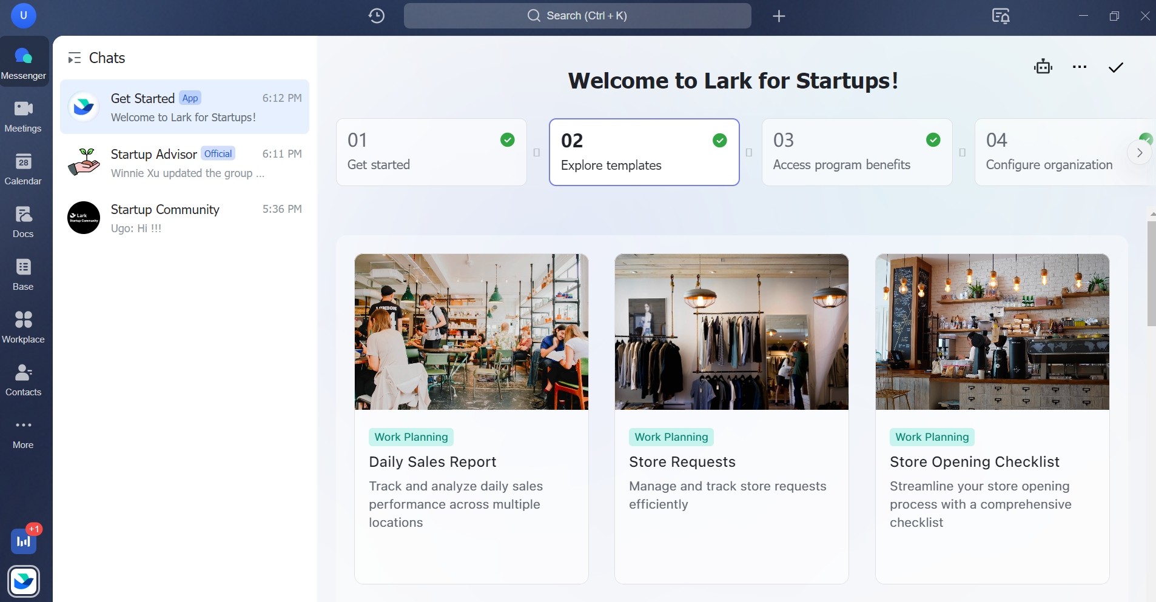Viewport: 1156px width, 602px height.
Task: Click 'Streamline your store opening' description
Action: (981, 504)
